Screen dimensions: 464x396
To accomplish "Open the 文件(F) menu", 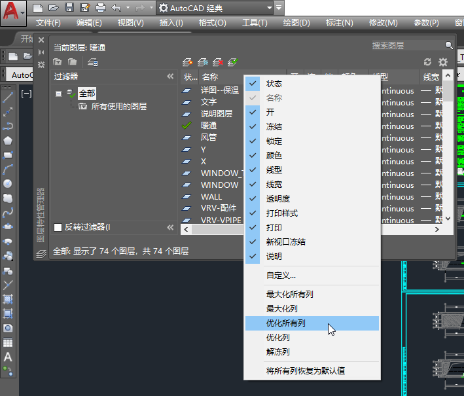I will tap(48, 23).
